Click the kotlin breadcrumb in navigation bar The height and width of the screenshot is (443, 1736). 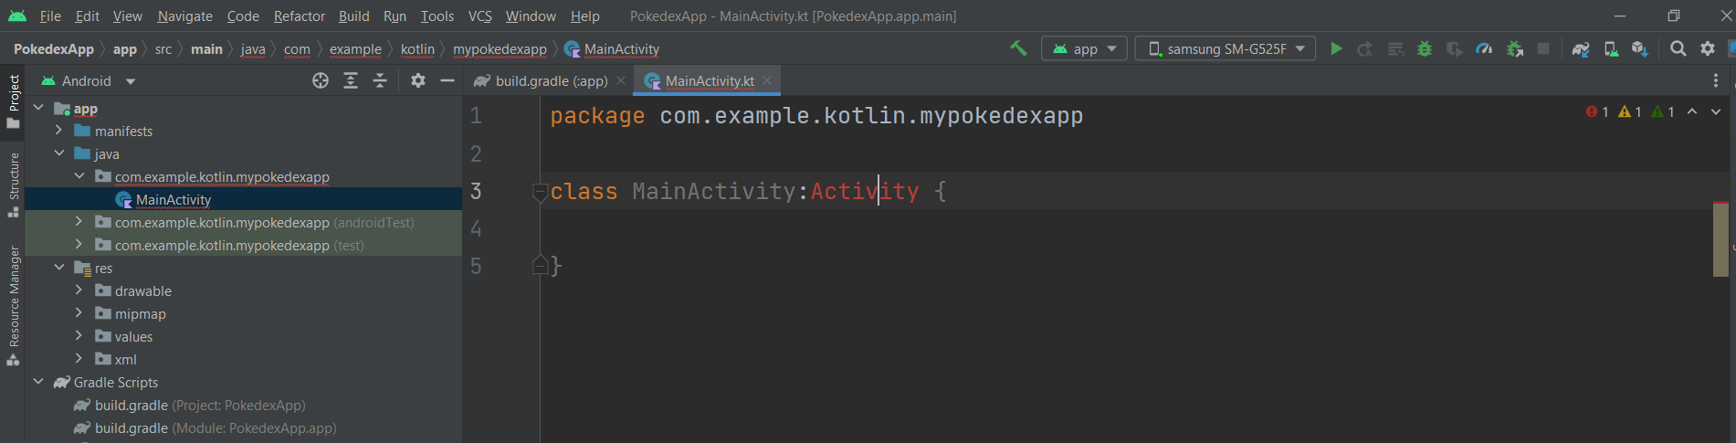pyautogui.click(x=417, y=49)
